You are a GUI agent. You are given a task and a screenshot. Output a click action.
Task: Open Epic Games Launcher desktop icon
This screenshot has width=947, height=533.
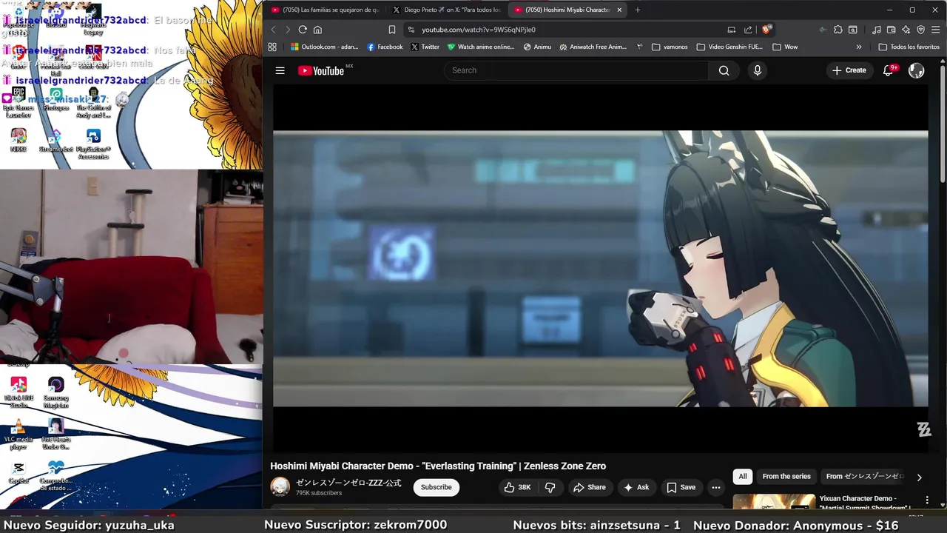tap(18, 103)
